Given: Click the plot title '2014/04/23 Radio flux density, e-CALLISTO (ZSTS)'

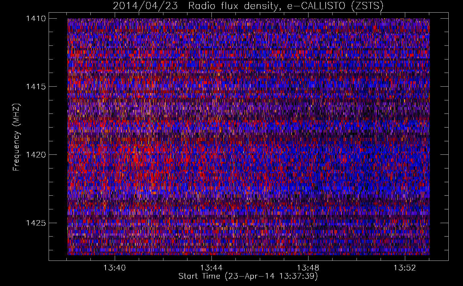Looking at the screenshot, I should pyautogui.click(x=248, y=6).
